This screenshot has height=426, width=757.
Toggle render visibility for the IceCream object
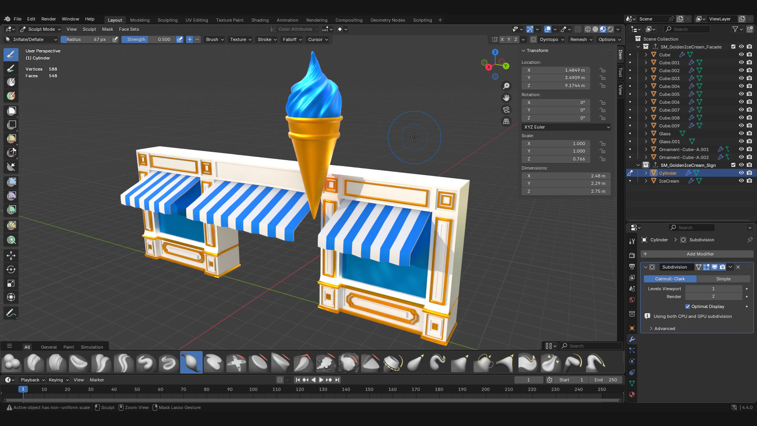tap(750, 181)
